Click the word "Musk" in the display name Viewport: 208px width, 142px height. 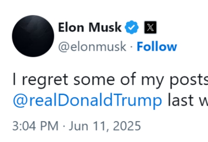(105, 27)
